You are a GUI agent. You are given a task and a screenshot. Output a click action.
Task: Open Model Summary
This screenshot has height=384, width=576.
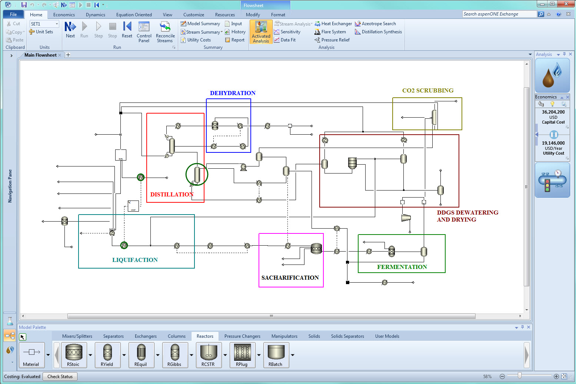click(x=200, y=24)
